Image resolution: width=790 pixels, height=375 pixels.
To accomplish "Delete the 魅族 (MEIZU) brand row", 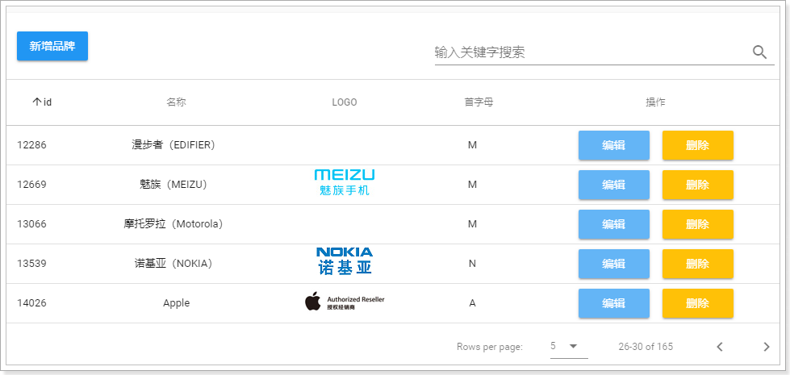I will 697,185.
